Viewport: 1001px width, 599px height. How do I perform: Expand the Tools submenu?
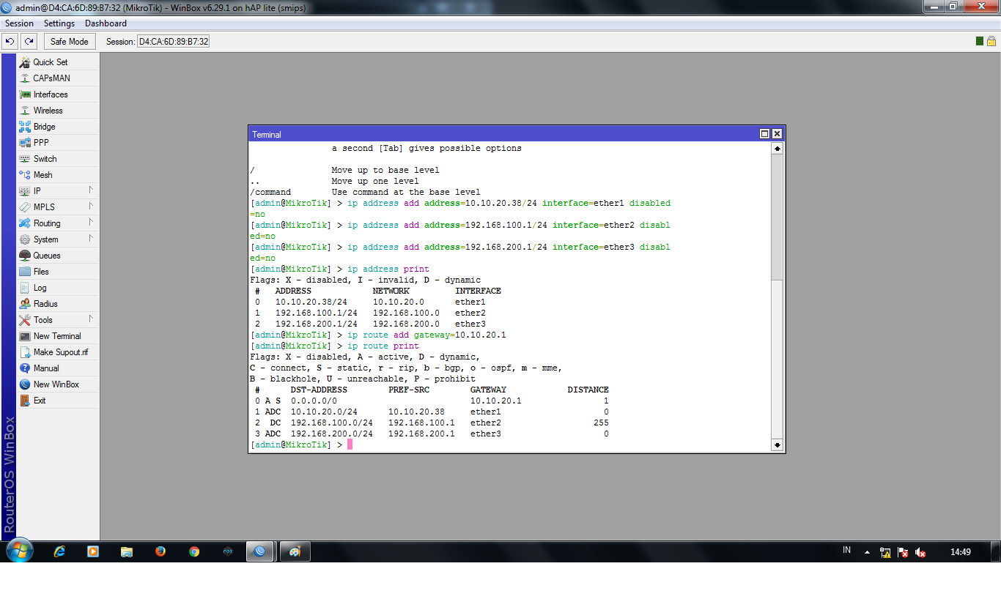(57, 320)
